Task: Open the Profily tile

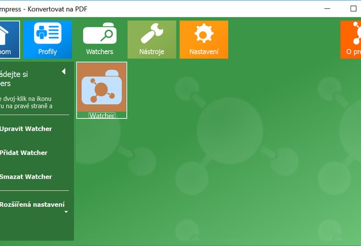Action: click(48, 39)
